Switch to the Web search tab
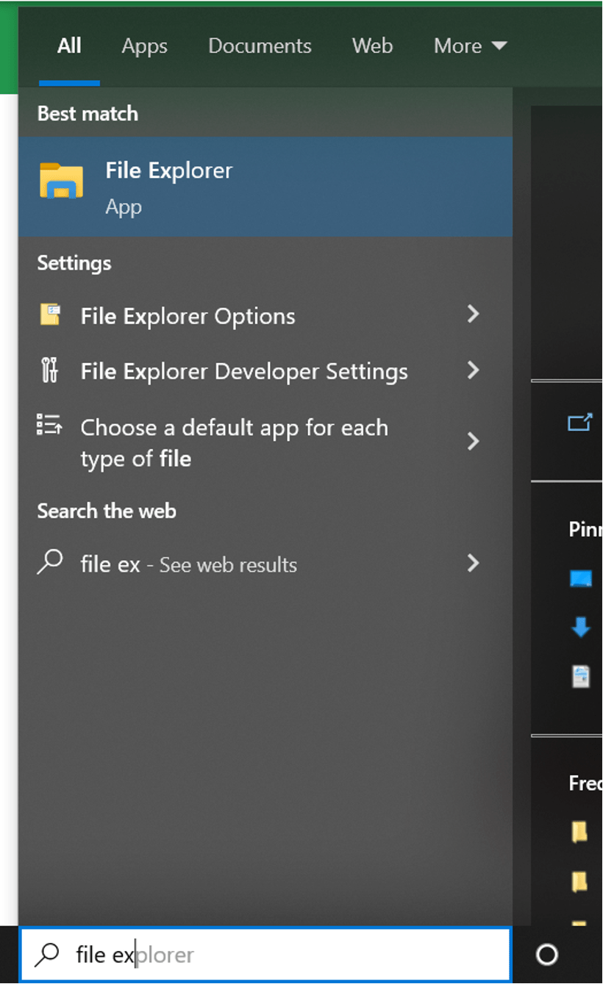 point(372,46)
